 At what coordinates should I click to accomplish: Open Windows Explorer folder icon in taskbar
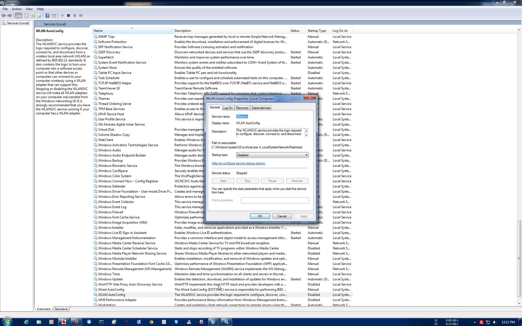click(x=39, y=322)
